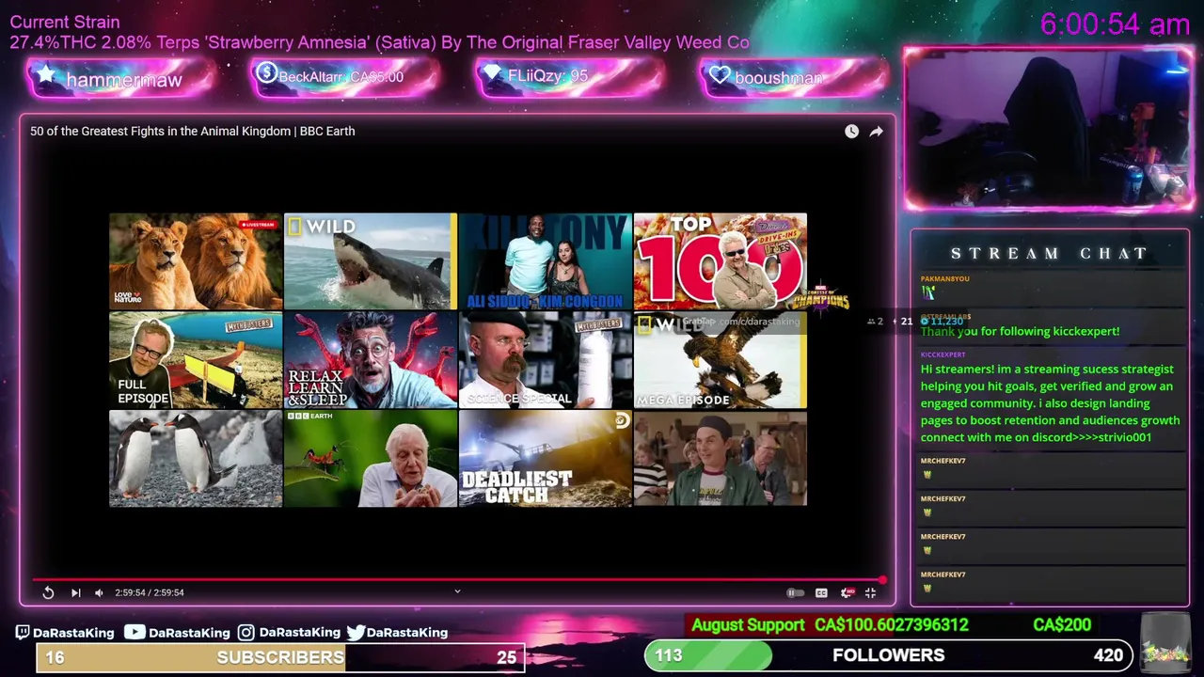The width and height of the screenshot is (1204, 677).
Task: Toggle the autoplay switch
Action: 794,592
